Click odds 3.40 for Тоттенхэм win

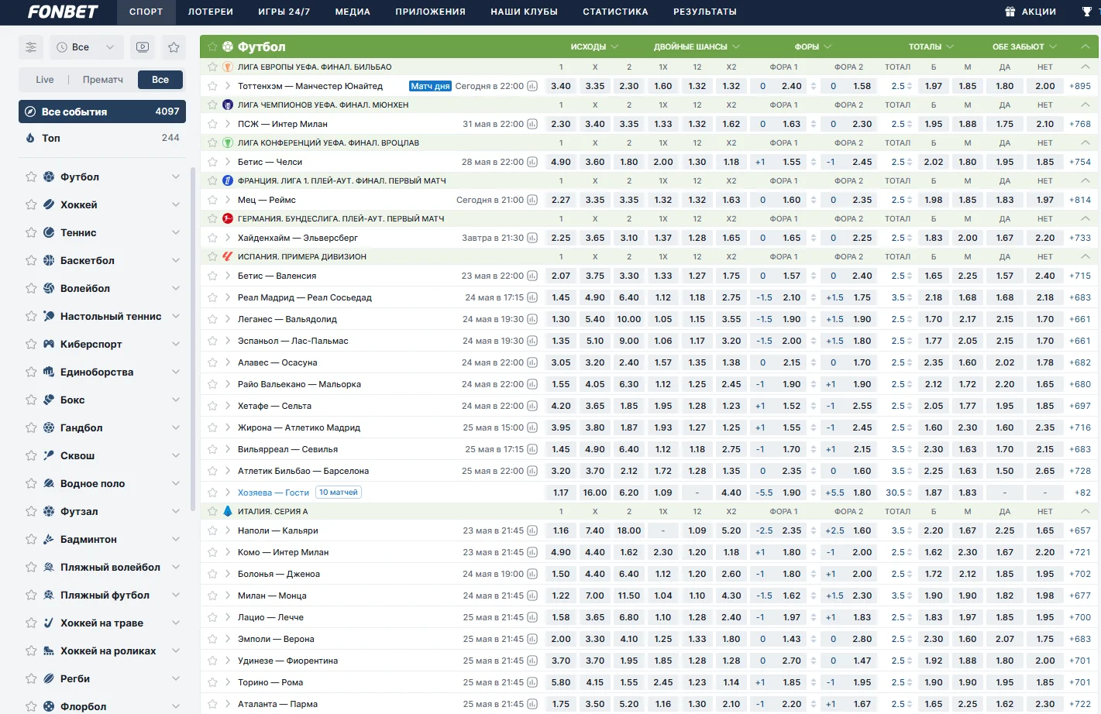(560, 86)
